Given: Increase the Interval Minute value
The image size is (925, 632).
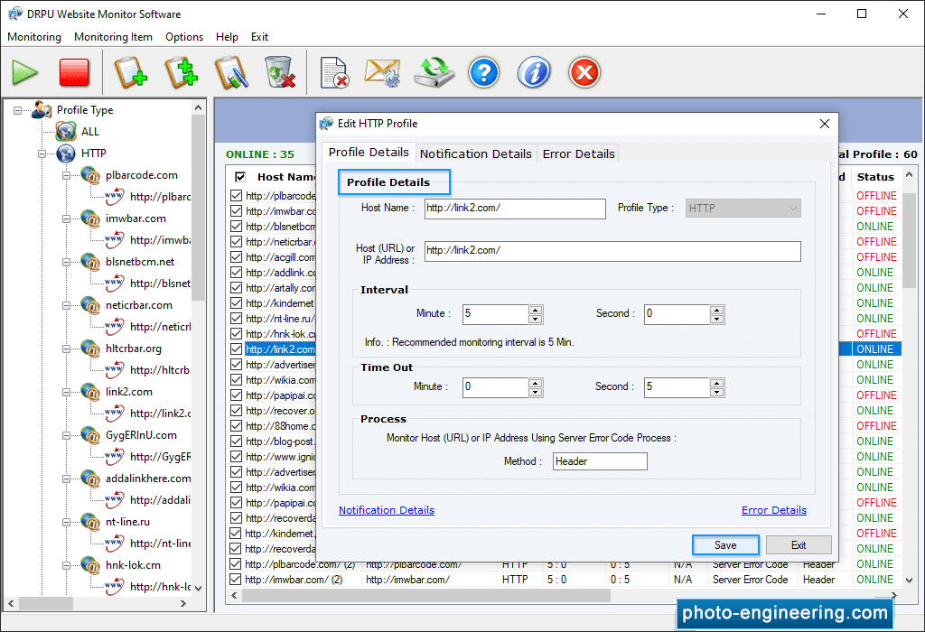Looking at the screenshot, I should pyautogui.click(x=535, y=310).
